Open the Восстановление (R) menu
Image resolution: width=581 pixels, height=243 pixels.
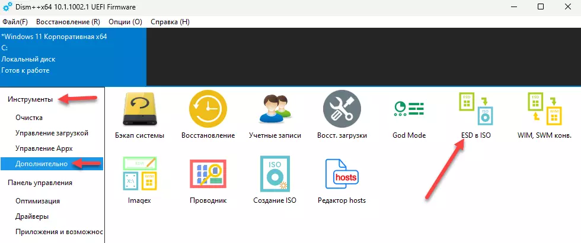point(68,22)
